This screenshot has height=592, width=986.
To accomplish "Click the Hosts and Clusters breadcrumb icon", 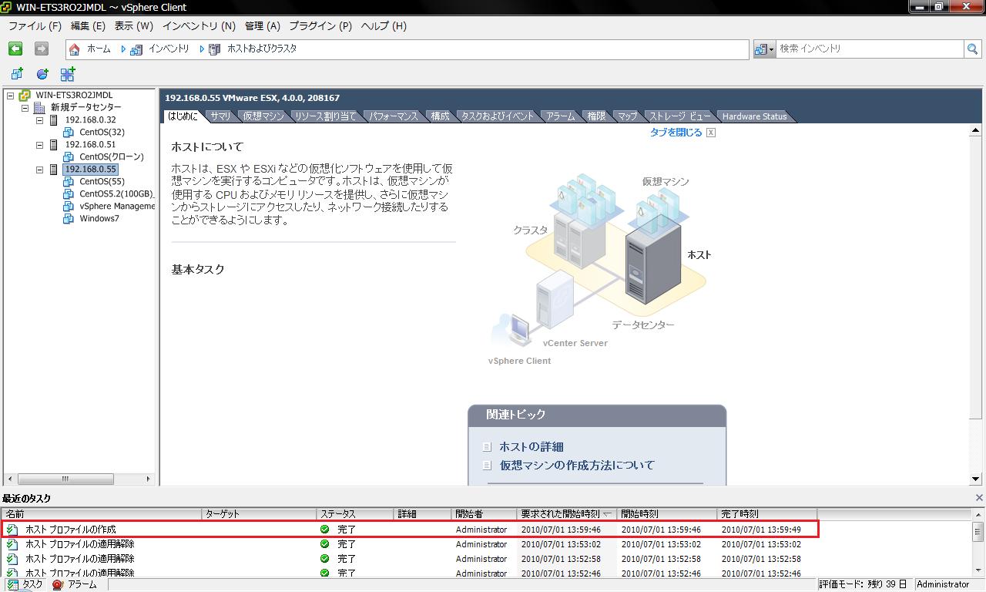I will pos(214,49).
